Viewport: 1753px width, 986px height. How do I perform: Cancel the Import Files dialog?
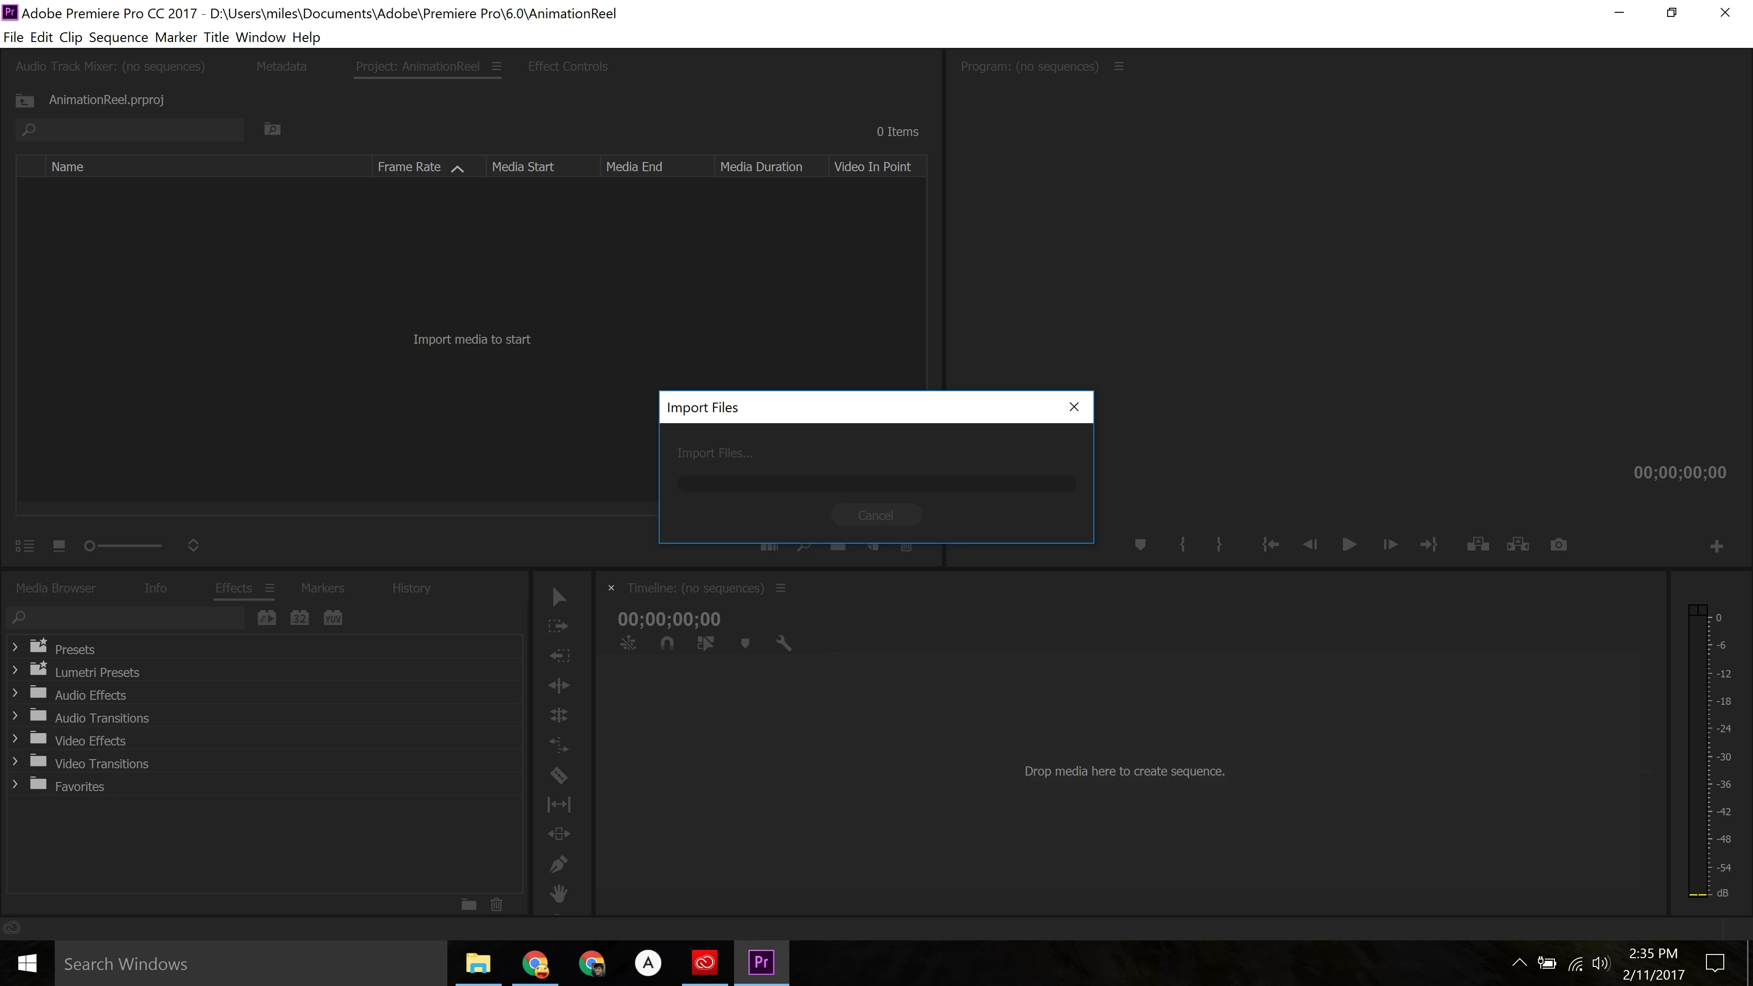pyautogui.click(x=875, y=515)
